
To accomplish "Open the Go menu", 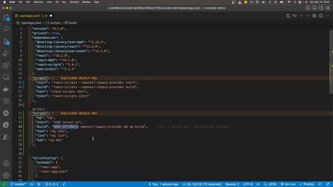I will coord(57,2).
